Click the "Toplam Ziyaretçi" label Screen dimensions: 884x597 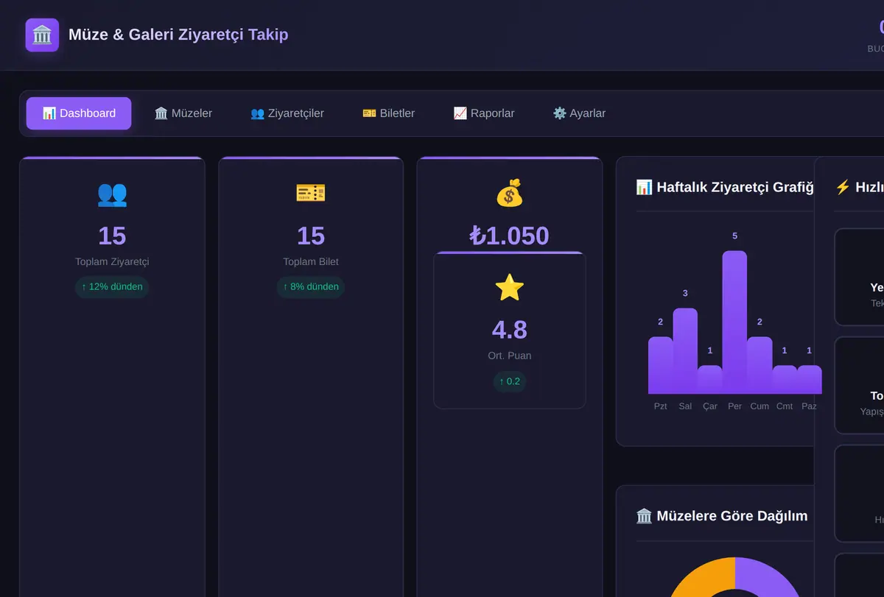tap(112, 261)
